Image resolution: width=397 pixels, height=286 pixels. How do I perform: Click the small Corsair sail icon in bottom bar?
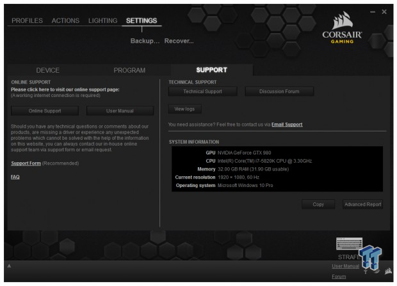coord(388,271)
